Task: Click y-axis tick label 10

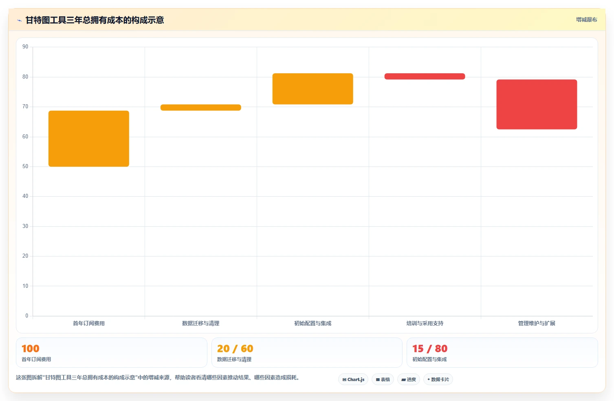Action: pos(25,286)
